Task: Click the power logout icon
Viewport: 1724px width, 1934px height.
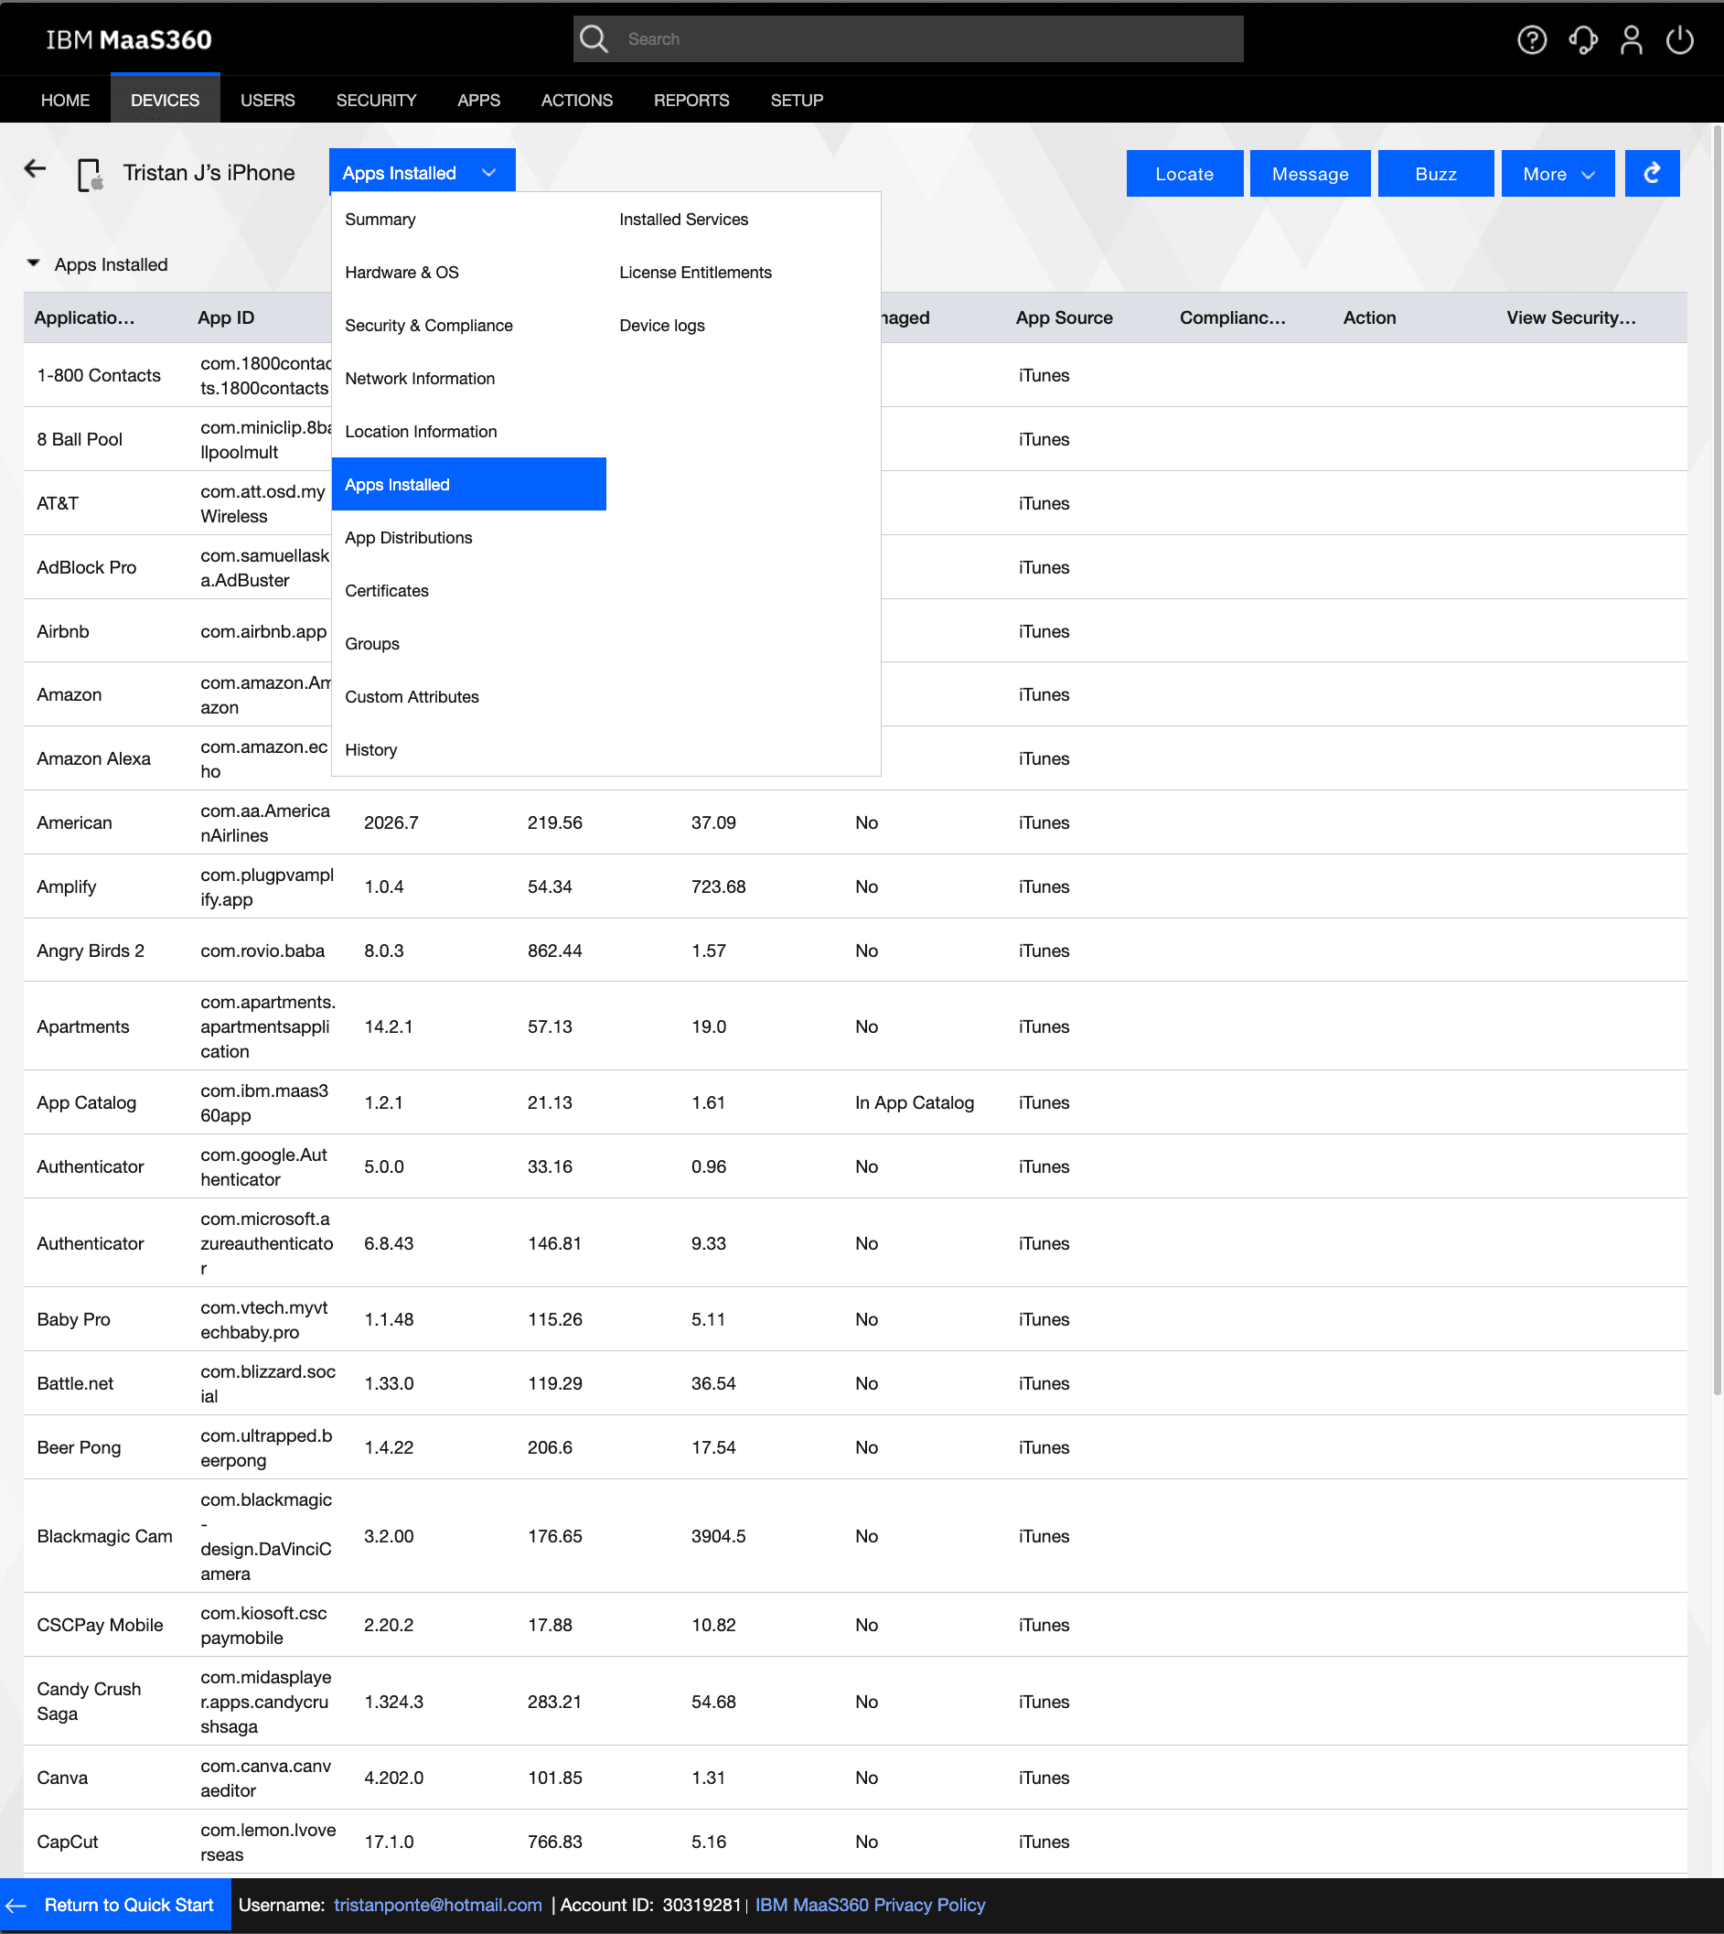Action: (x=1679, y=40)
